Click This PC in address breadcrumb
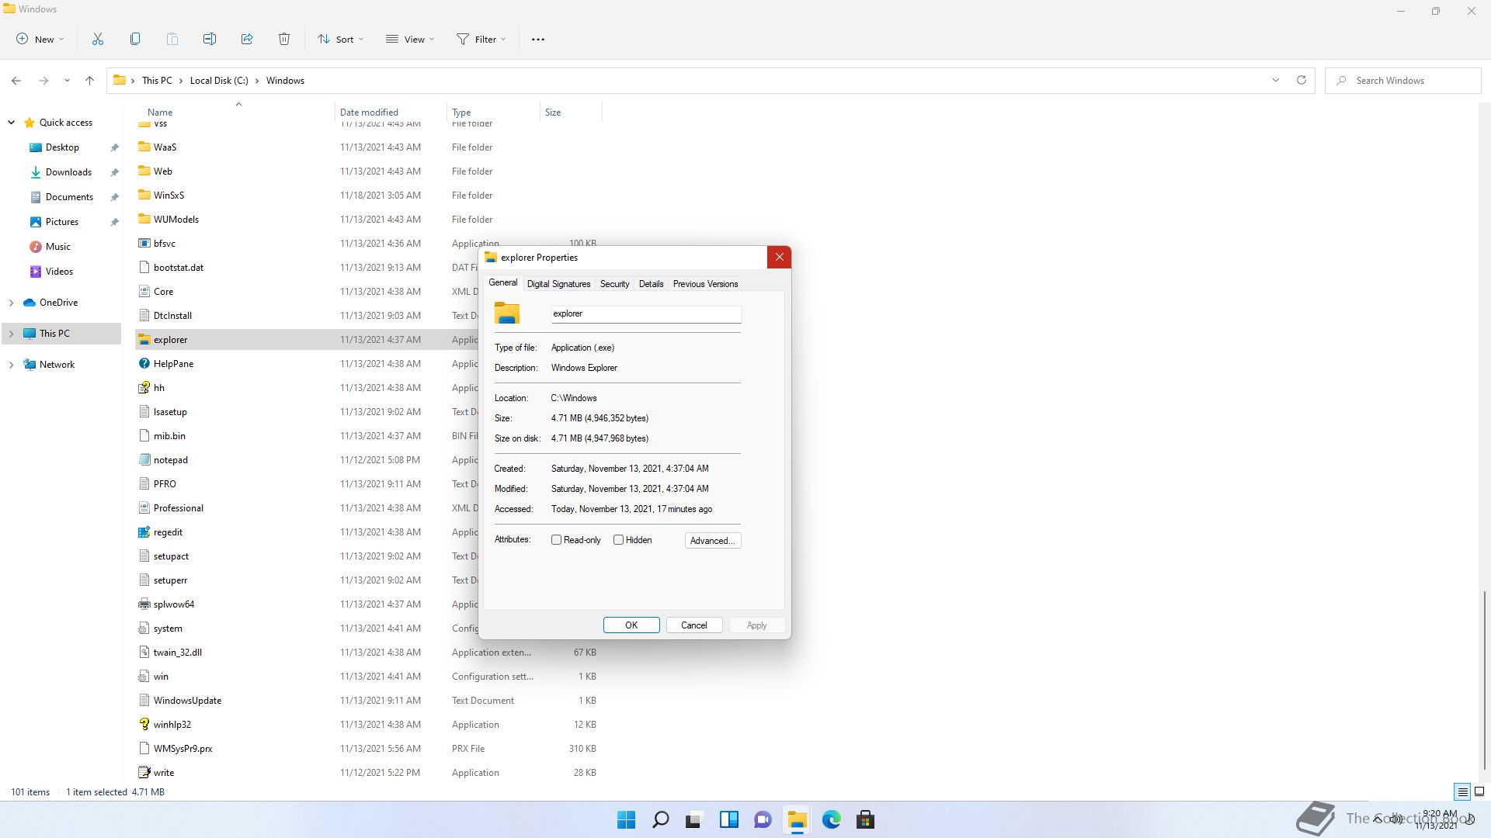The image size is (1491, 838). pos(157,81)
